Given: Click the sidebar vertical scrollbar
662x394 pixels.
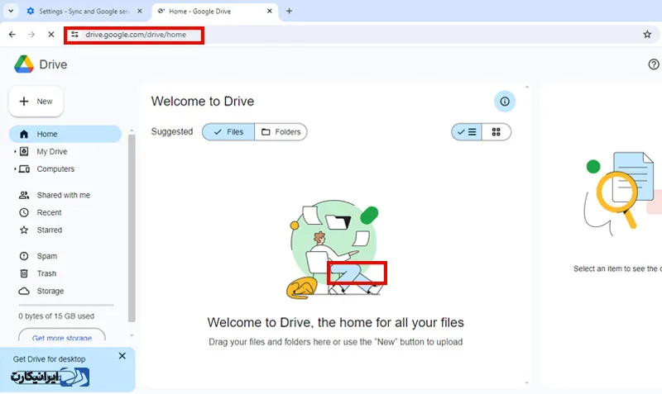Looking at the screenshot, I should [x=132, y=227].
